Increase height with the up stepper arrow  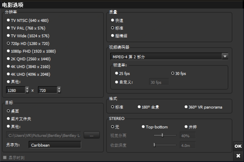pos(59,89)
